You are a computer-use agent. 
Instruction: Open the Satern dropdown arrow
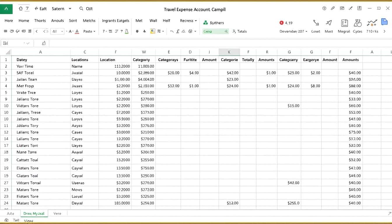70,9
